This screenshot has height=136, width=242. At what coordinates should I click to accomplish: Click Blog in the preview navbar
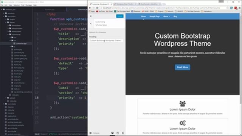[175, 16]
